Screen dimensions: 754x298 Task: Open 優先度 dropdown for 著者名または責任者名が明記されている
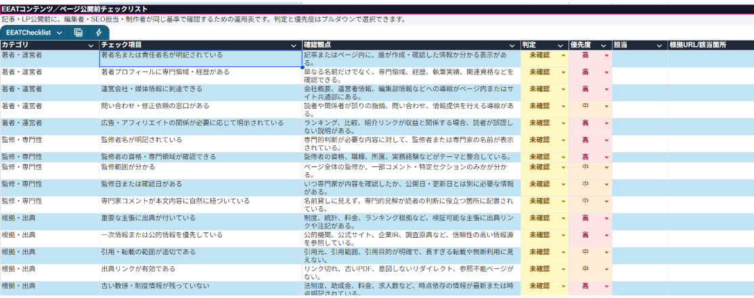pyautogui.click(x=606, y=55)
